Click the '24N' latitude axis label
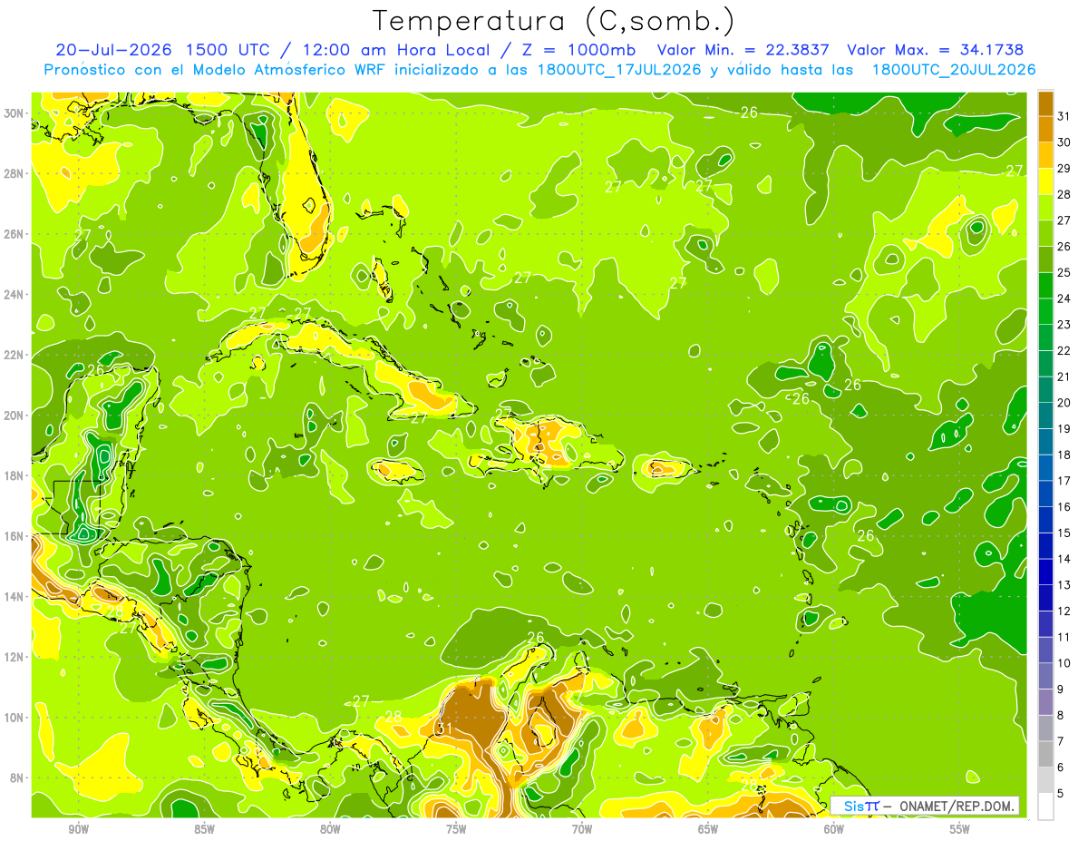Screen dimensions: 1088x841 coord(15,295)
